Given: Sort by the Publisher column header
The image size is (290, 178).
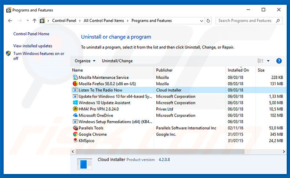Looking at the screenshot, I should pyautogui.click(x=164, y=70).
